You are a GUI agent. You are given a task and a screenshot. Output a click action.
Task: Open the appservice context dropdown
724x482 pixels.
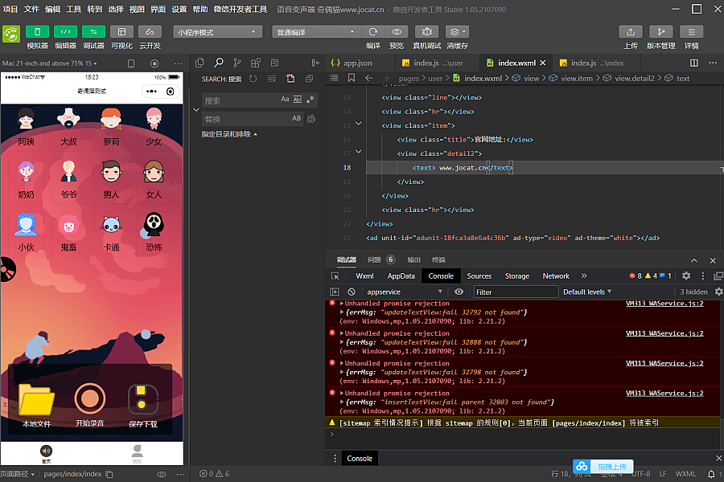point(405,292)
